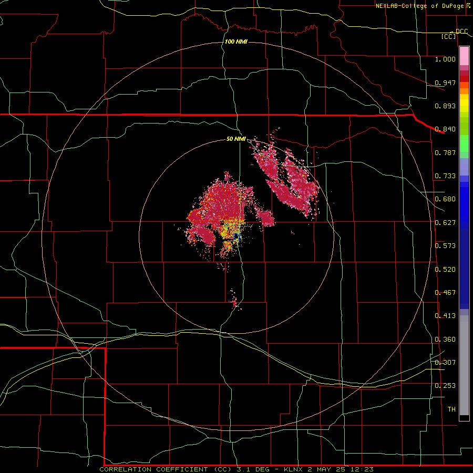Click the blue low-CC core at the radar site
The width and height of the screenshot is (473, 473).
pos(236,237)
